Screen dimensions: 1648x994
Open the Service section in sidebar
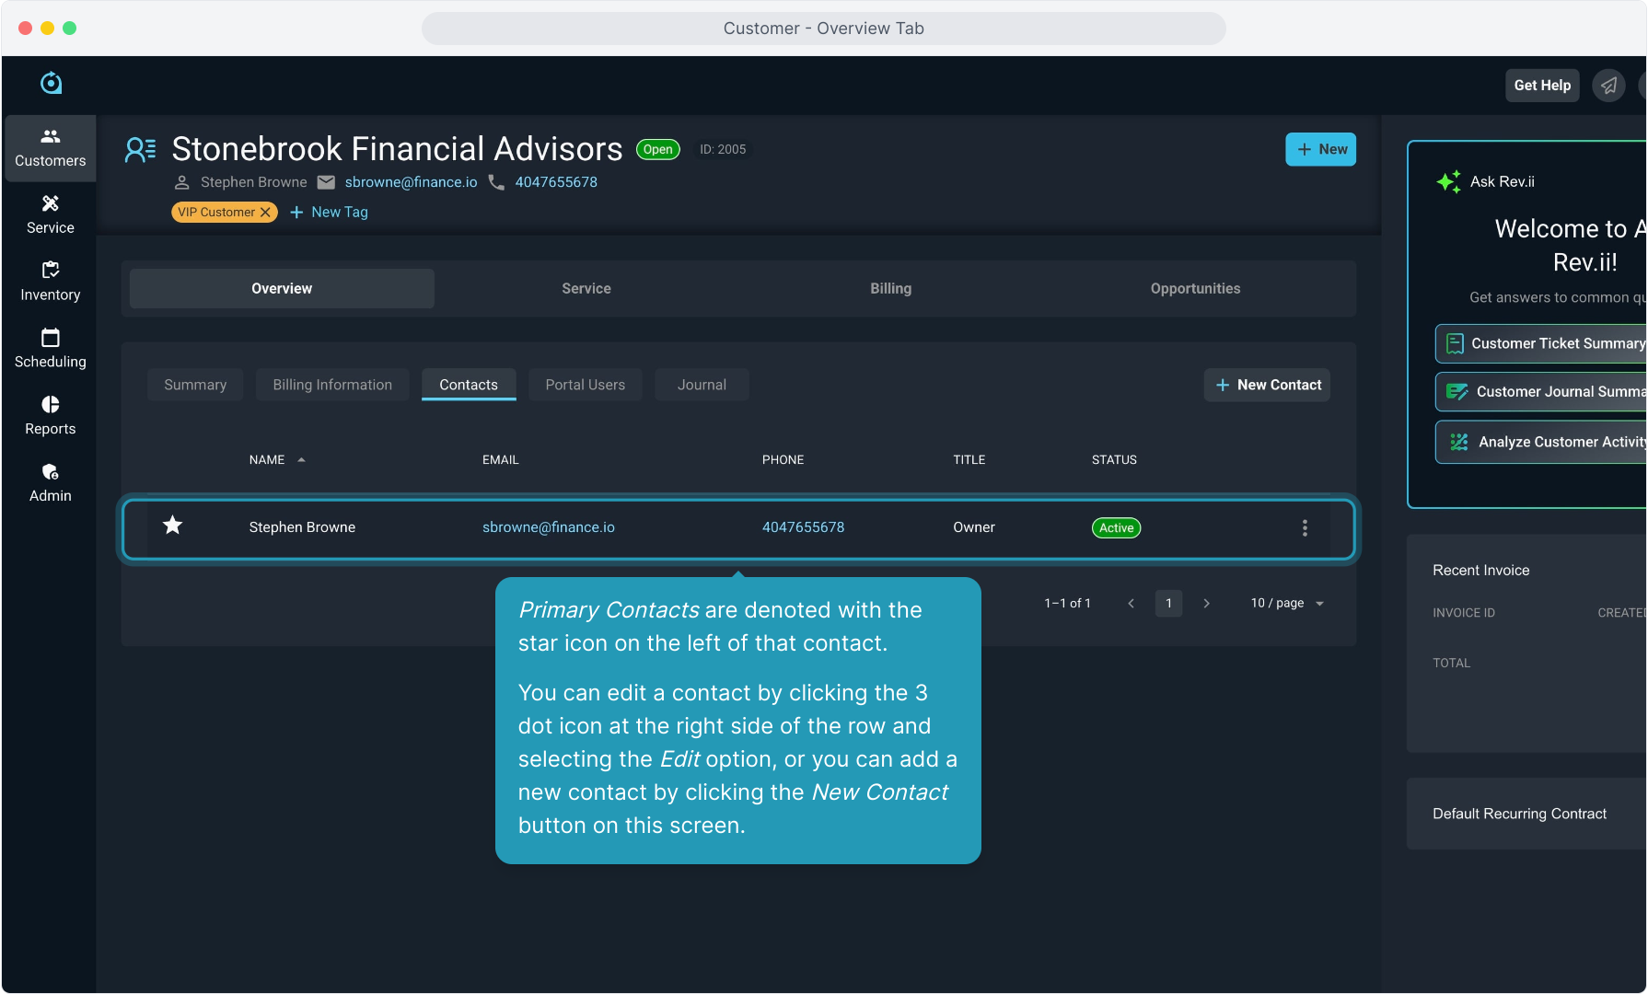[x=50, y=214]
